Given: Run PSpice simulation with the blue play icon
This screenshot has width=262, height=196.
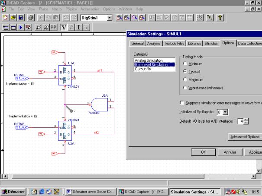Looking at the screenshot, I should pyautogui.click(x=21, y=28).
